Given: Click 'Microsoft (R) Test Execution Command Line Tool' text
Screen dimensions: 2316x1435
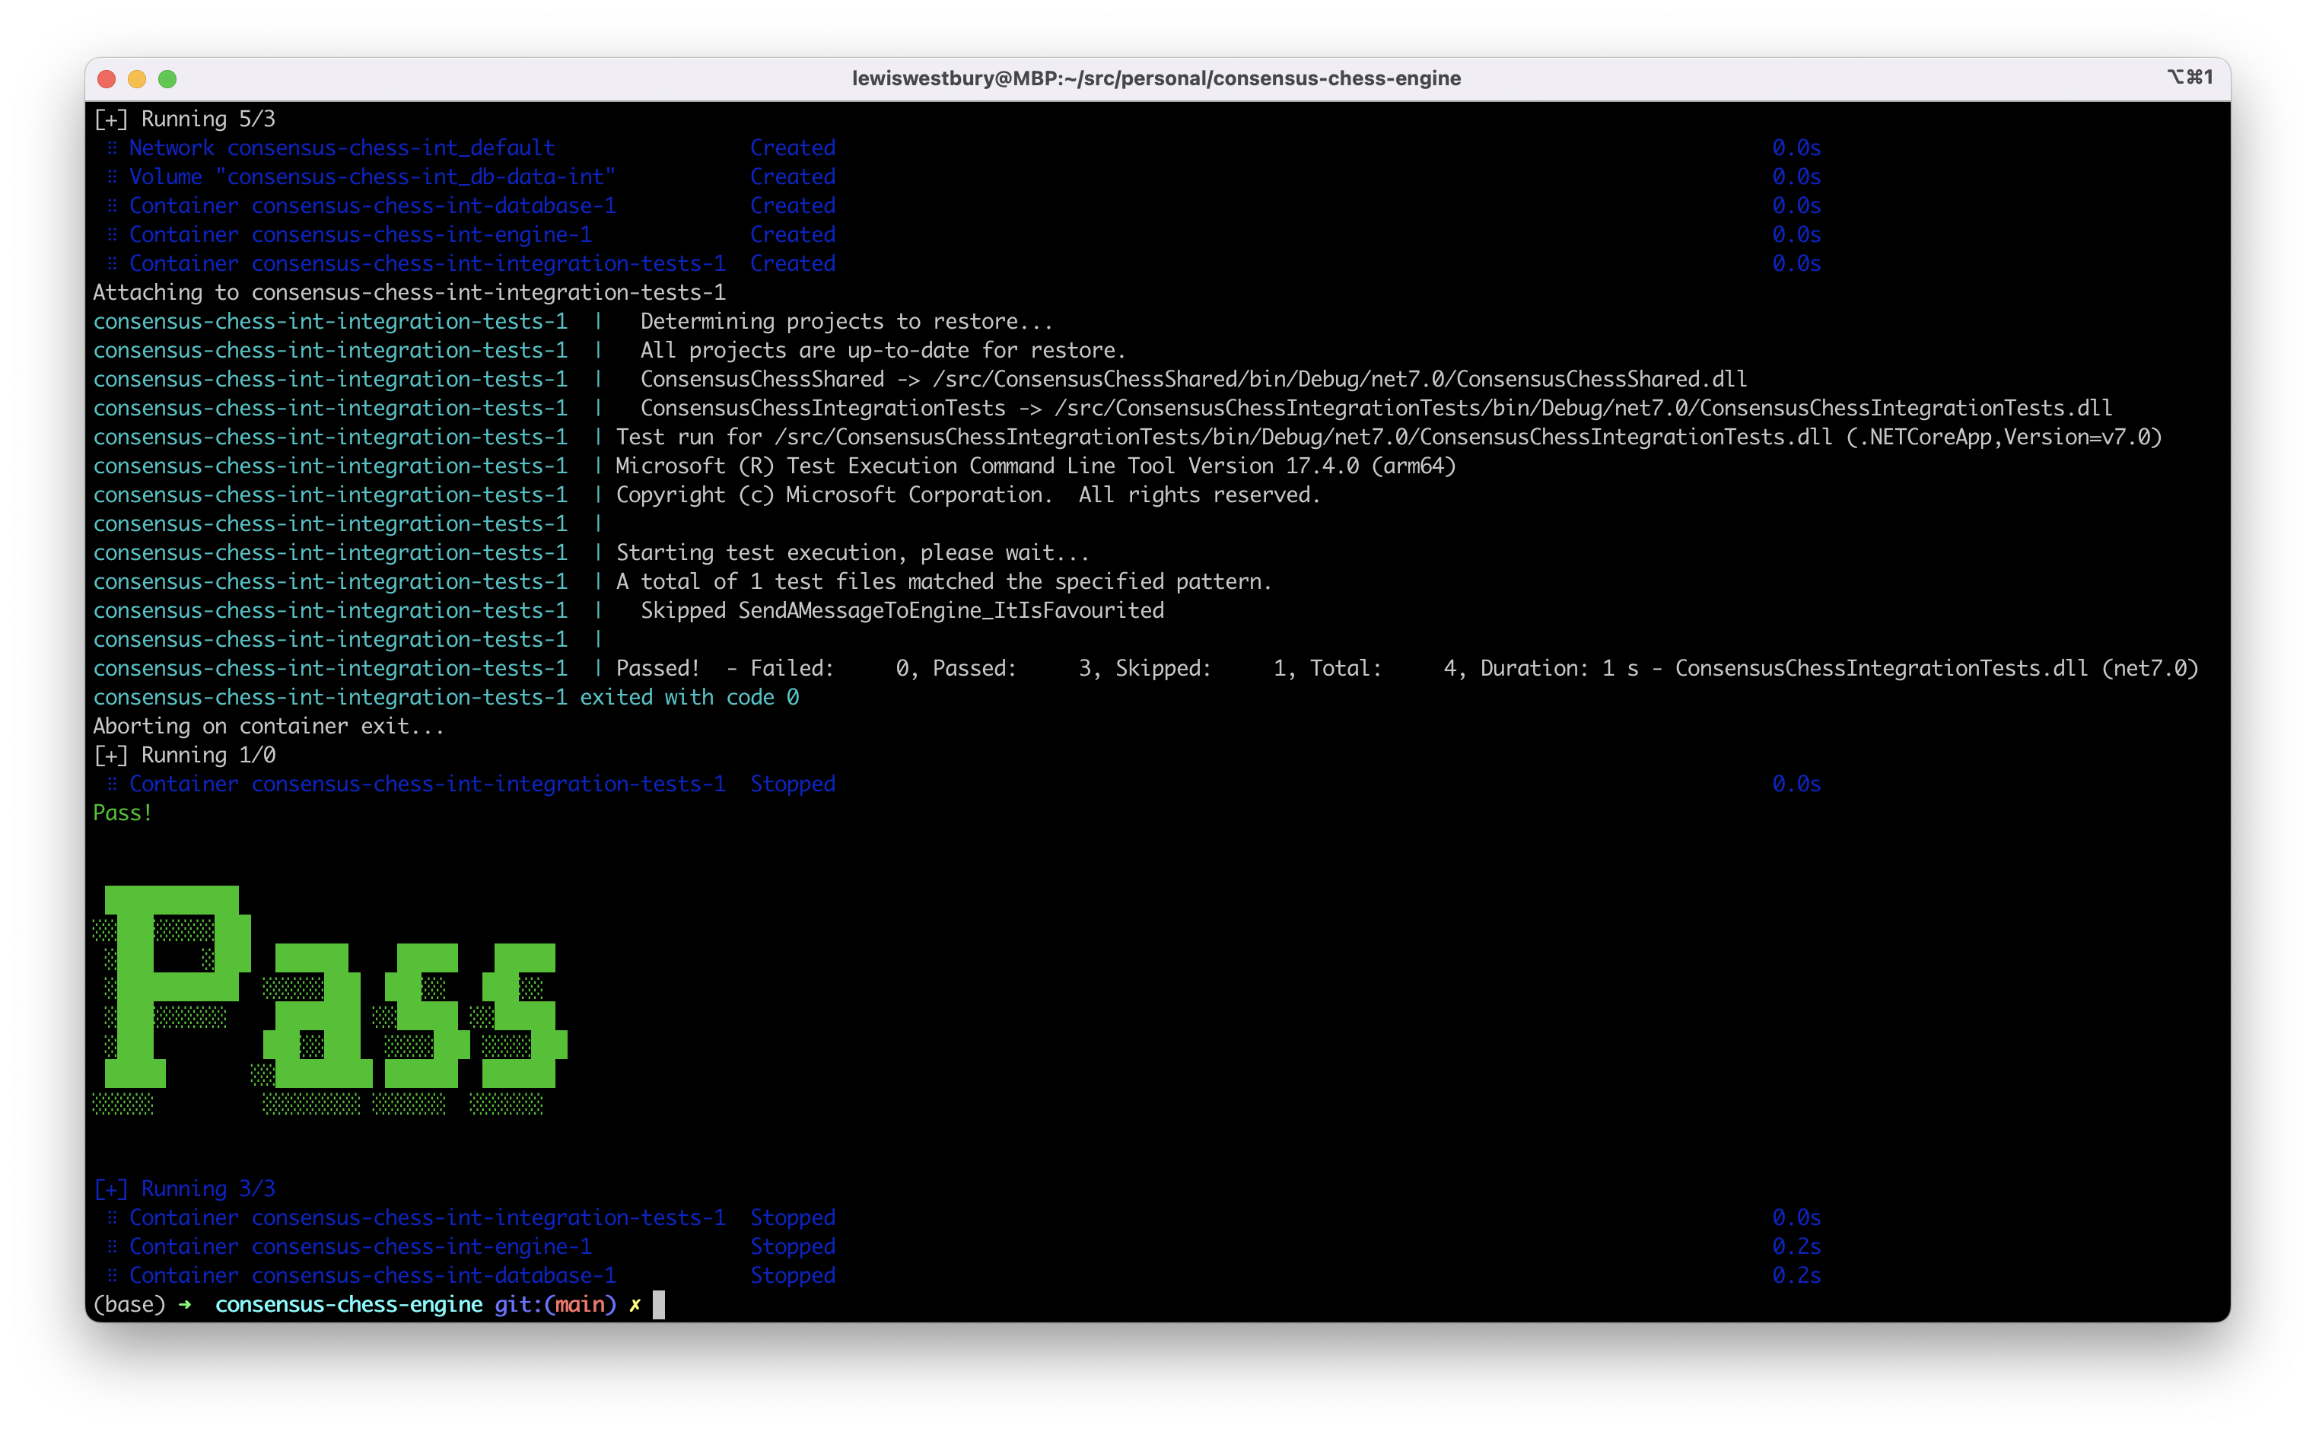Looking at the screenshot, I should pos(1036,466).
